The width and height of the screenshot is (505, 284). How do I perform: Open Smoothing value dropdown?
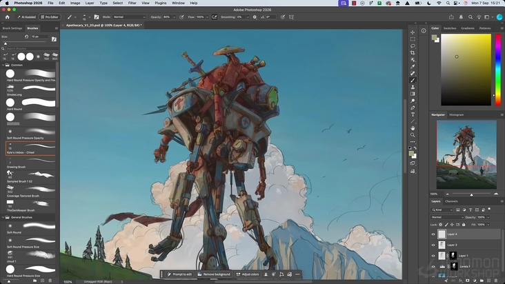click(x=248, y=17)
